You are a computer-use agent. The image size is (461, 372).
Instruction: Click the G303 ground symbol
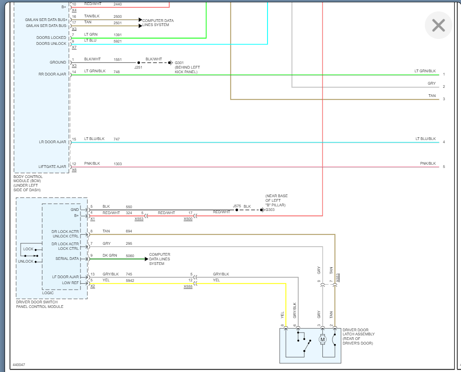point(263,210)
